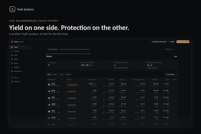201x134 pixels.
Task: Click the Open Subscriptions value 1
Action: [x=115, y=65]
